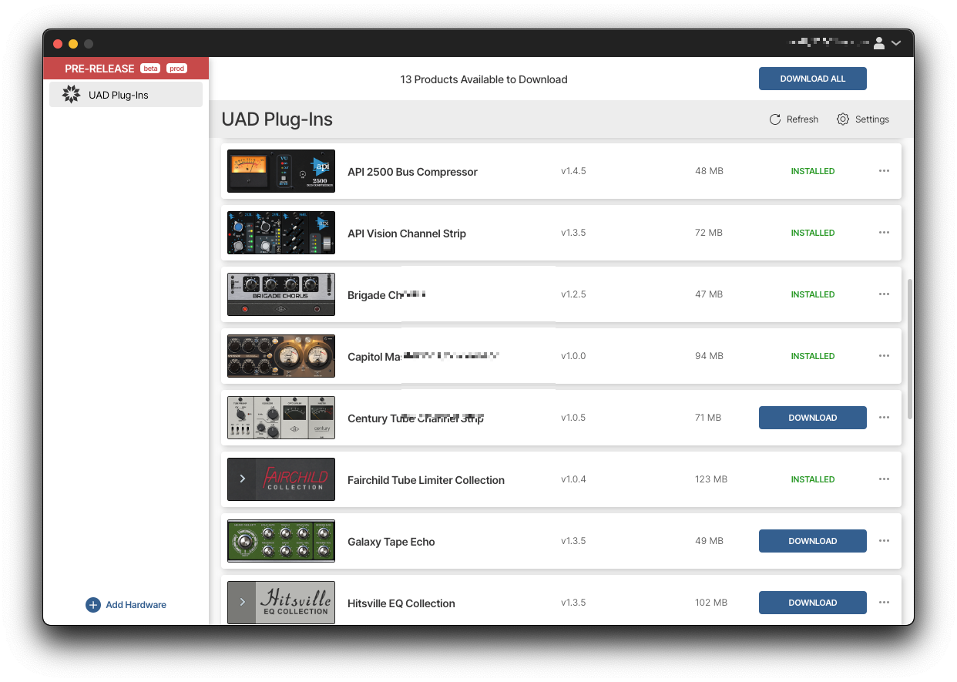Click INSTALLED status for API Vision Channel Strip
Image resolution: width=957 pixels, height=682 pixels.
coord(813,233)
